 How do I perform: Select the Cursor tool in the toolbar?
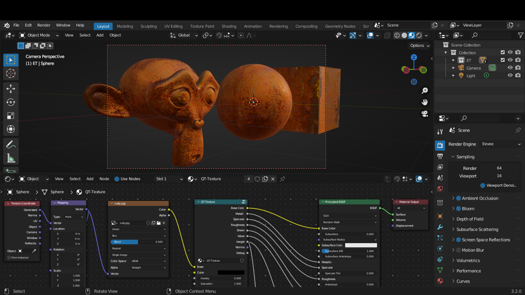coord(10,74)
